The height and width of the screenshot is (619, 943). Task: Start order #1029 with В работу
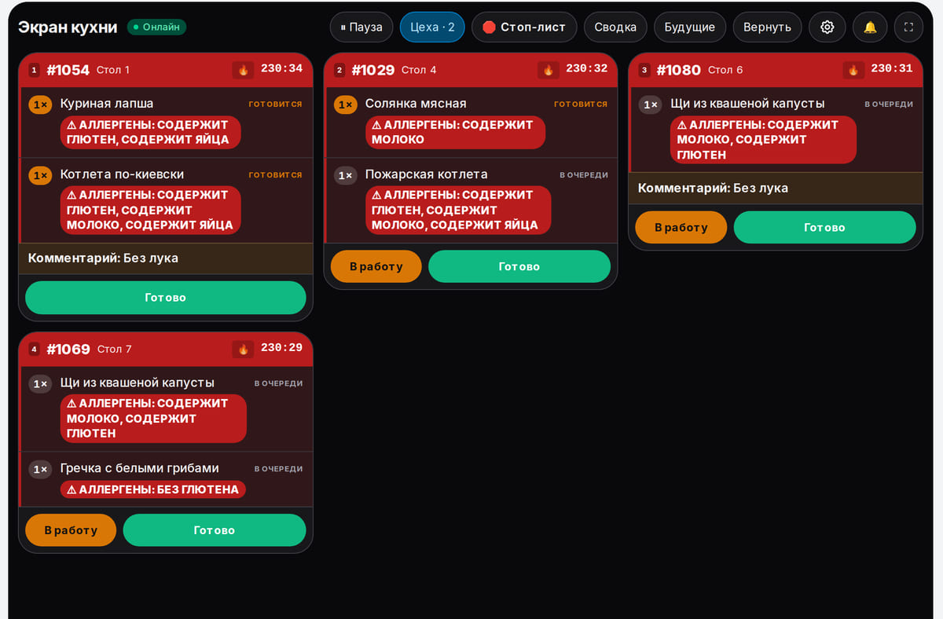pyautogui.click(x=376, y=266)
